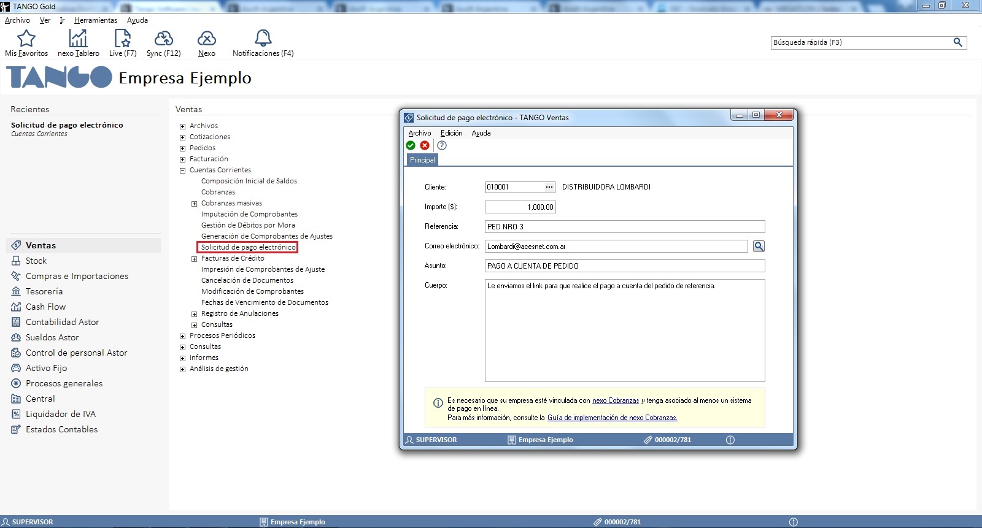Open the nexo Tablero chart icon
982x528 pixels.
point(78,39)
